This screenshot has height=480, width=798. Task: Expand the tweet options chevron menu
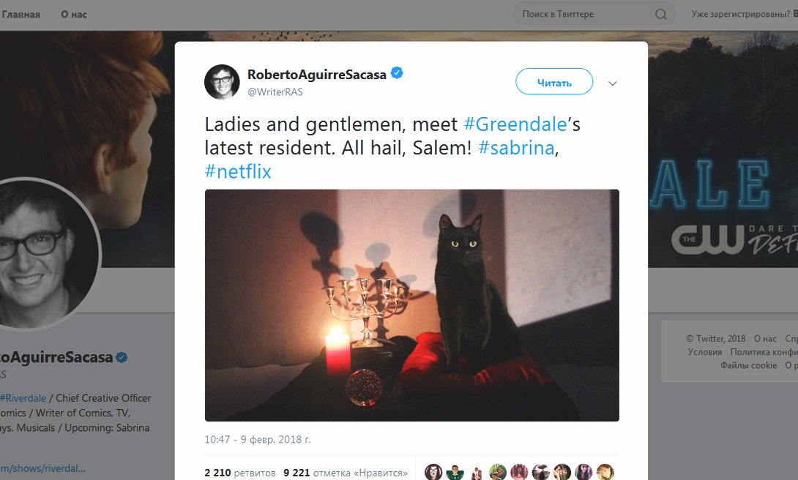613,83
